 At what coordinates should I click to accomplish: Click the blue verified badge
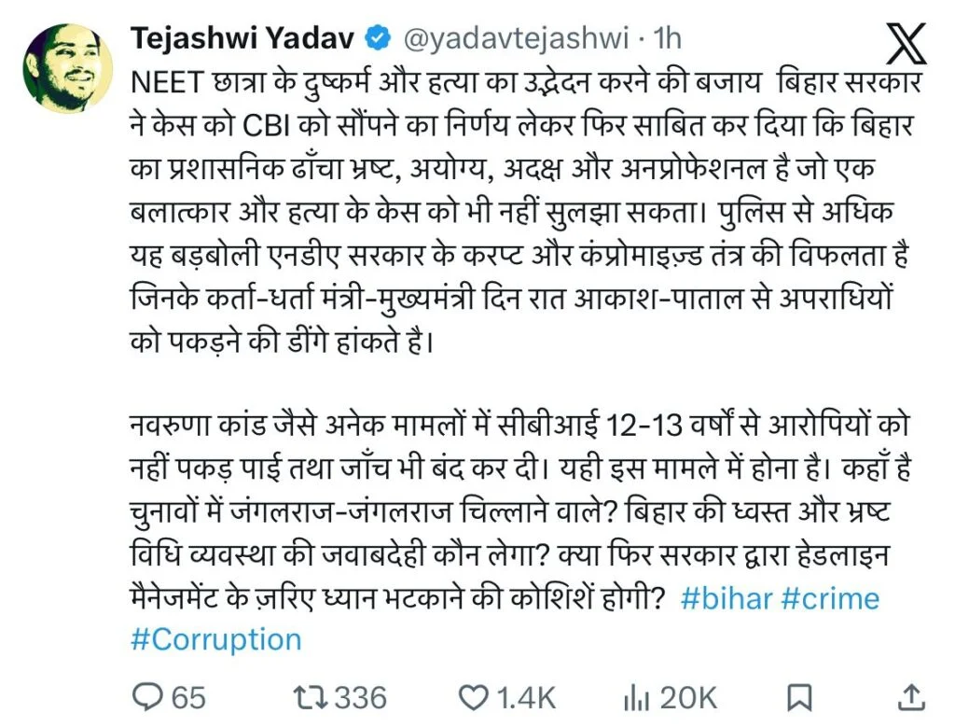click(377, 35)
